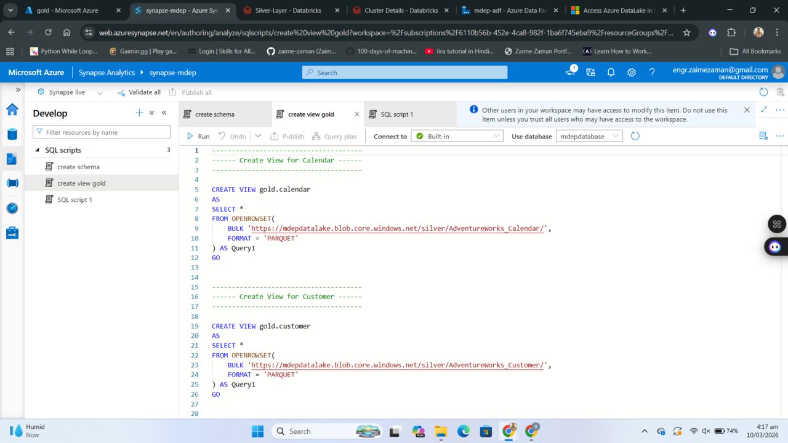This screenshot has height=443, width=788.
Task: Select the create view gold tab
Action: [311, 114]
